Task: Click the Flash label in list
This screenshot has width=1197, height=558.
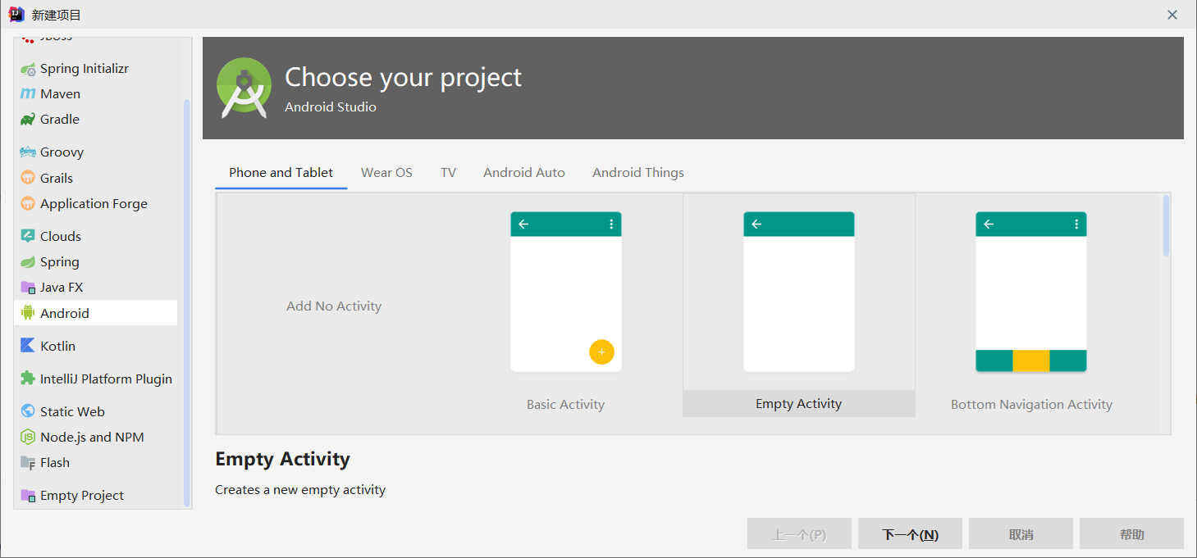Action: point(55,463)
